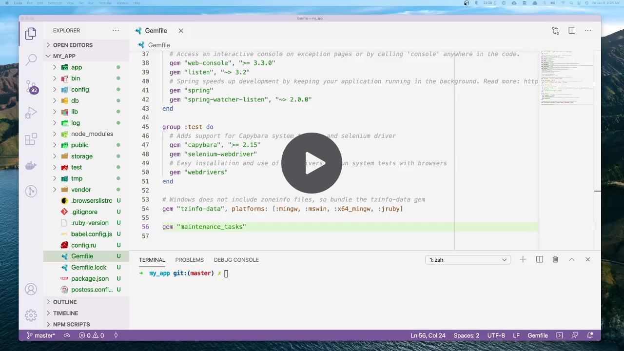Click the Open Changes icon near editor tabs
Screen dimensions: 624x351
point(556,30)
